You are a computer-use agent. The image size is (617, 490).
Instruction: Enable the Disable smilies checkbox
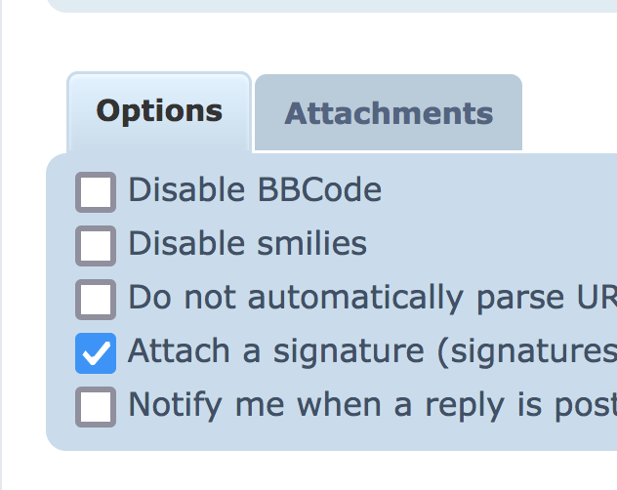tap(96, 245)
